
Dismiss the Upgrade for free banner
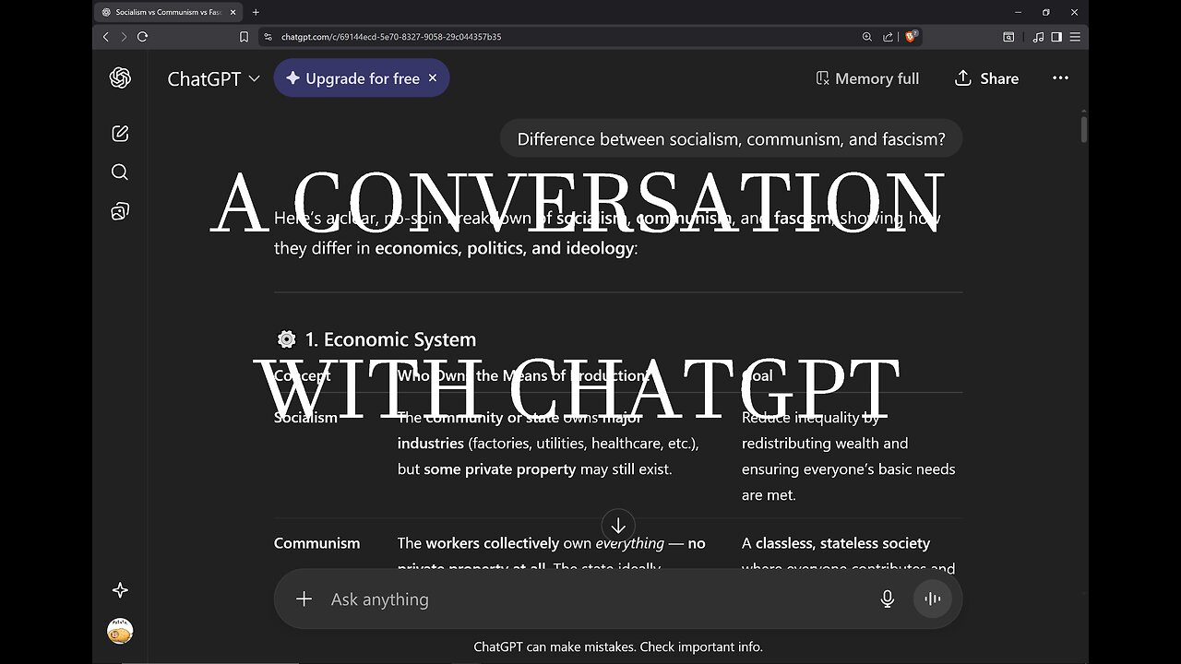(x=433, y=78)
